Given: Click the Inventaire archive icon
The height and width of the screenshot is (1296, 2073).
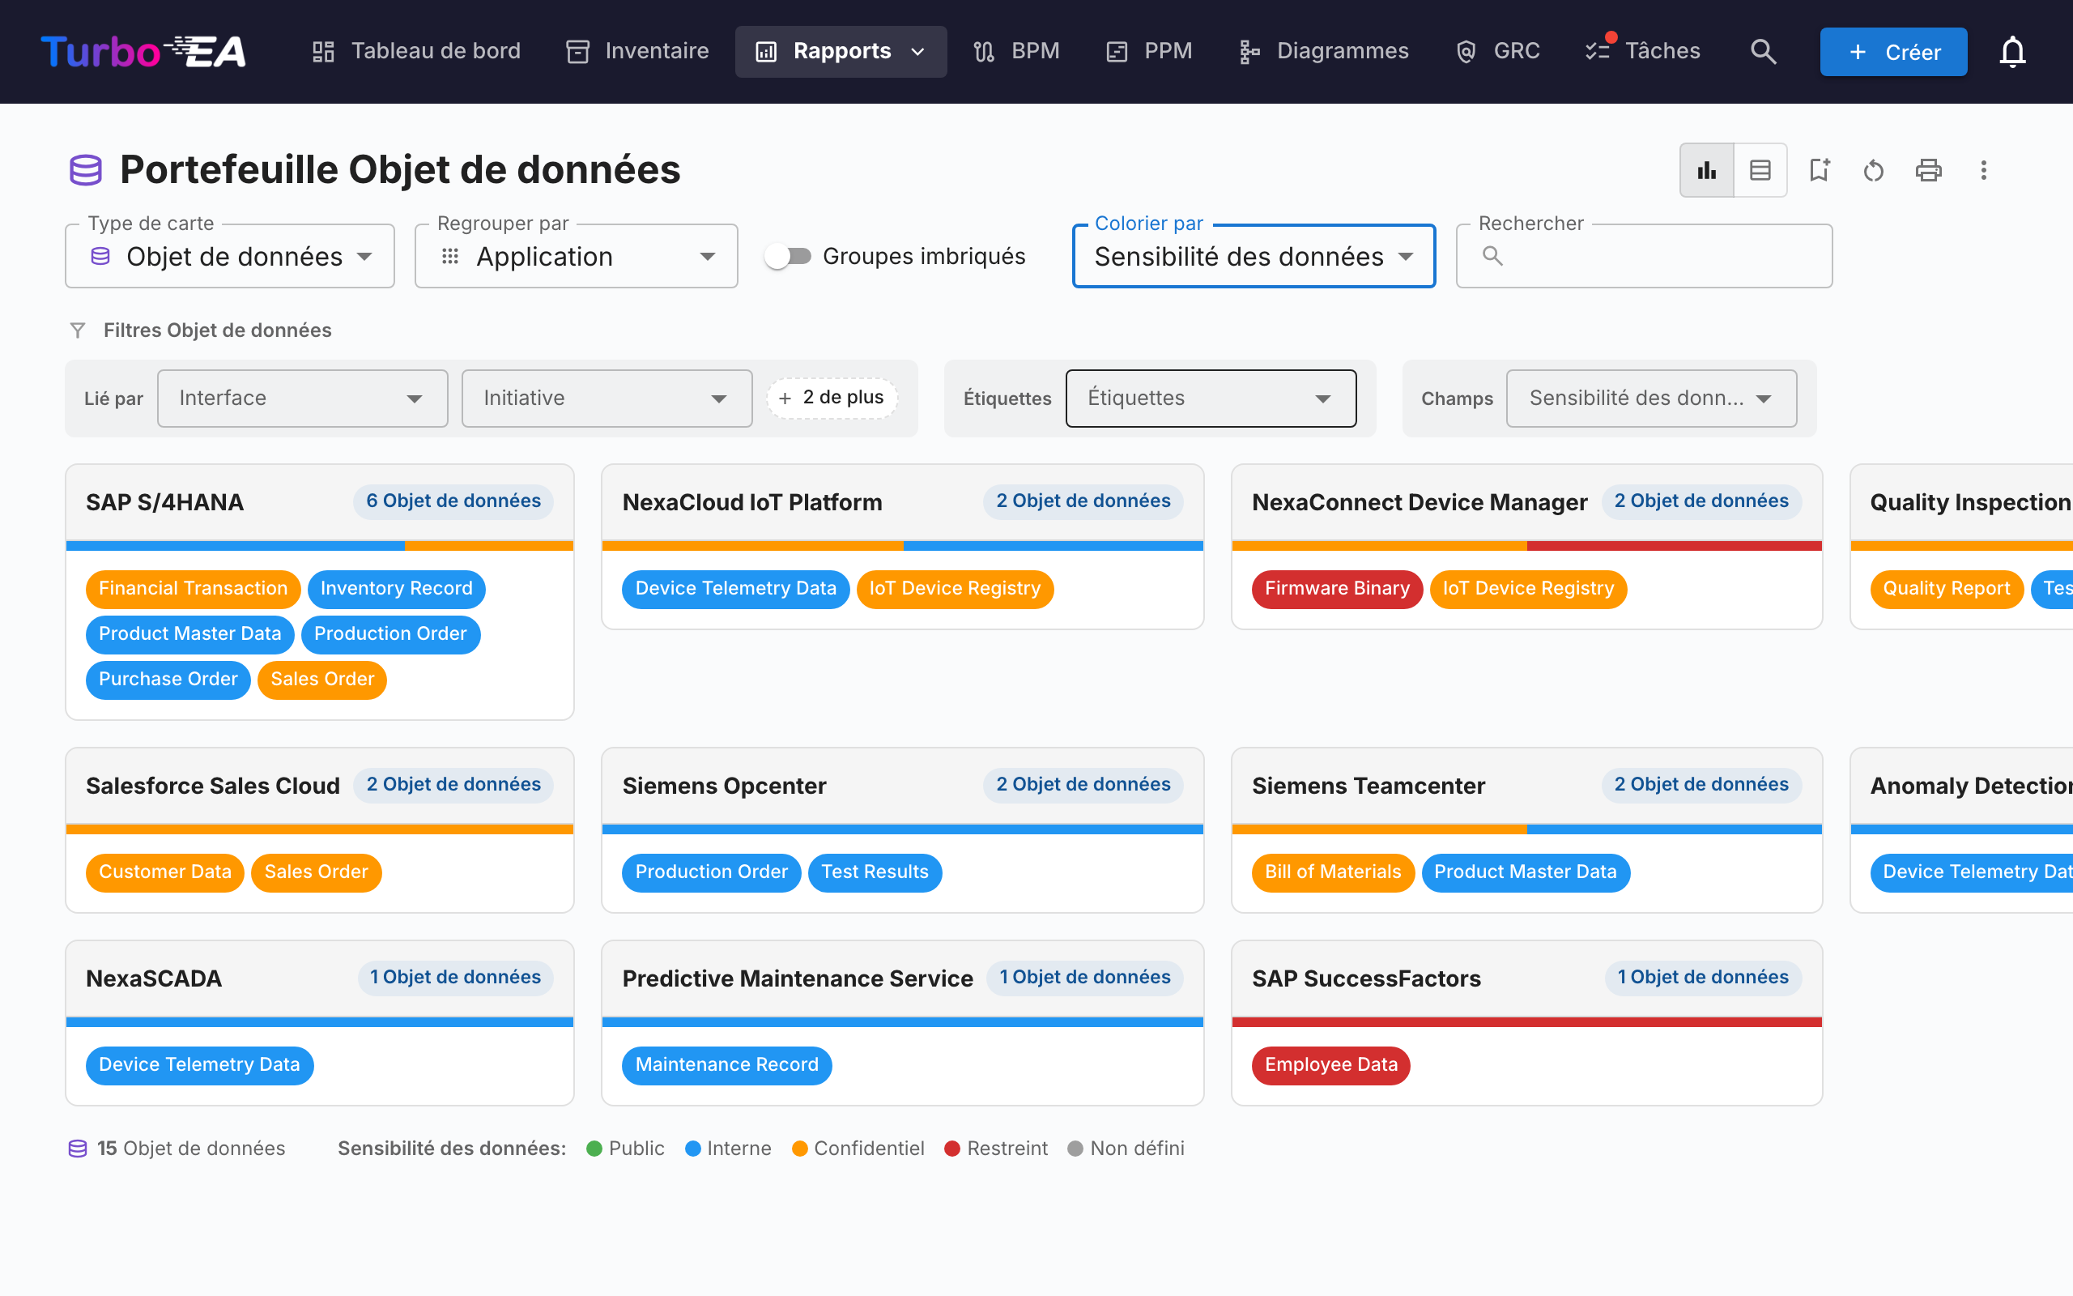Looking at the screenshot, I should [578, 51].
